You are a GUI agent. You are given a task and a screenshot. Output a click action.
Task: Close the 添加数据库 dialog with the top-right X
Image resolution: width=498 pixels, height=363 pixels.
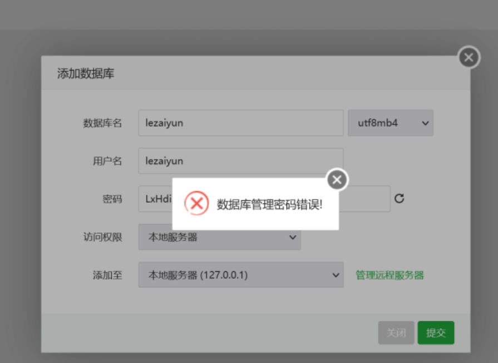(x=469, y=57)
